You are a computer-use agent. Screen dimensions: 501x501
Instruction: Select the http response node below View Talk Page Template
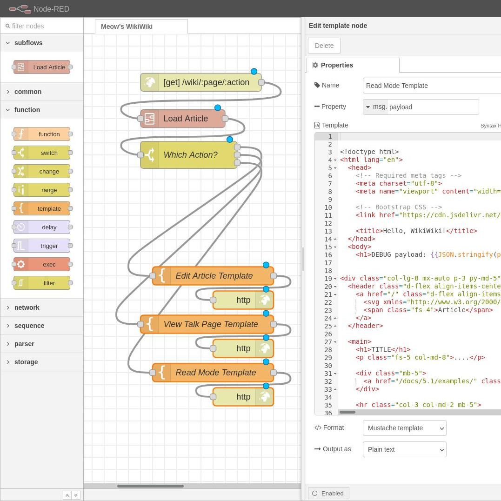coord(243,348)
